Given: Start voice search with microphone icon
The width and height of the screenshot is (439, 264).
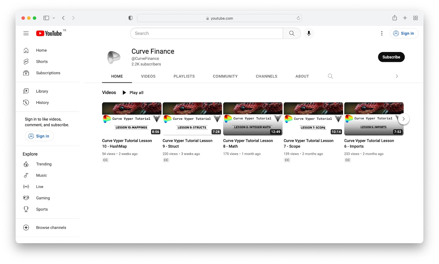Looking at the screenshot, I should [x=309, y=33].
